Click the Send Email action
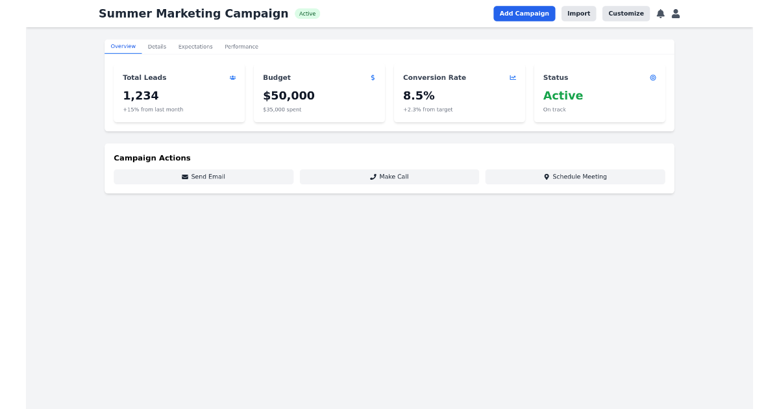 203,176
